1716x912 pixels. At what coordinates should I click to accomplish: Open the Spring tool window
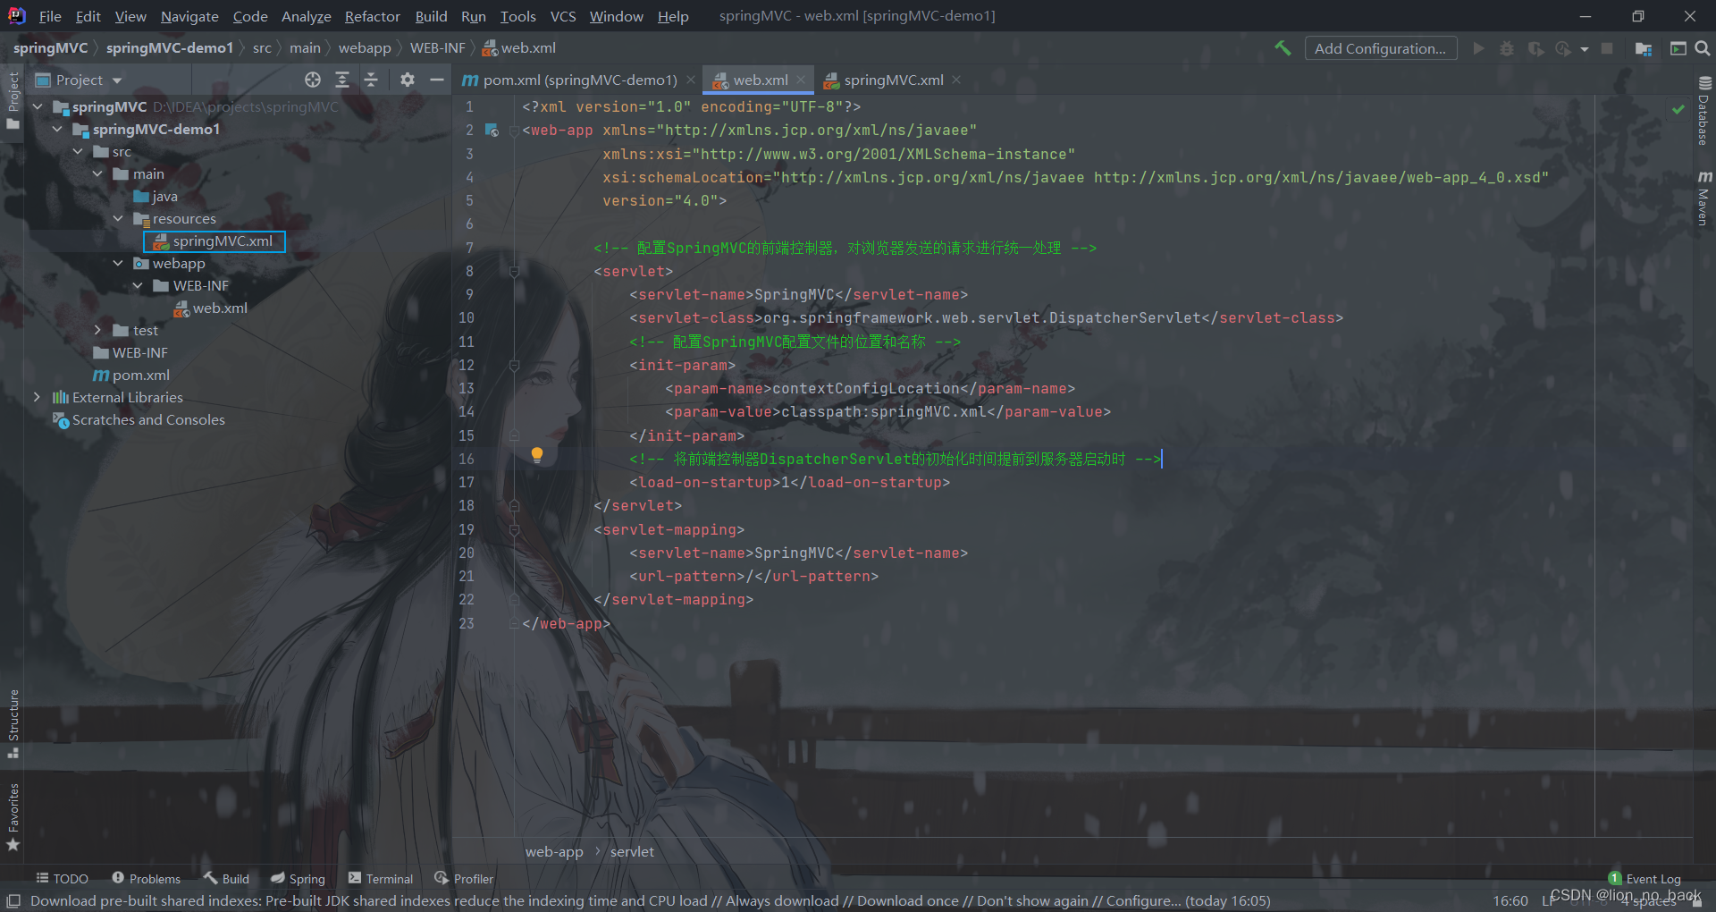pos(299,879)
